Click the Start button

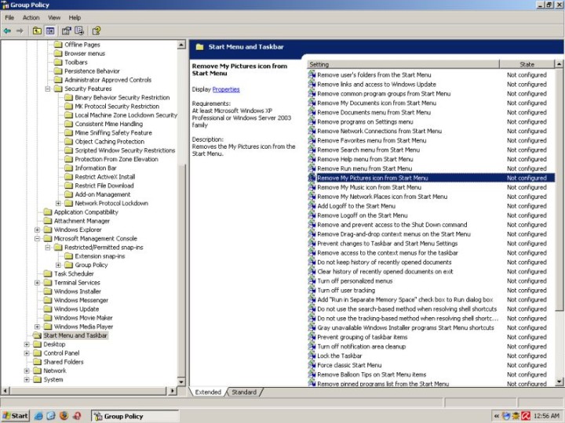15,416
